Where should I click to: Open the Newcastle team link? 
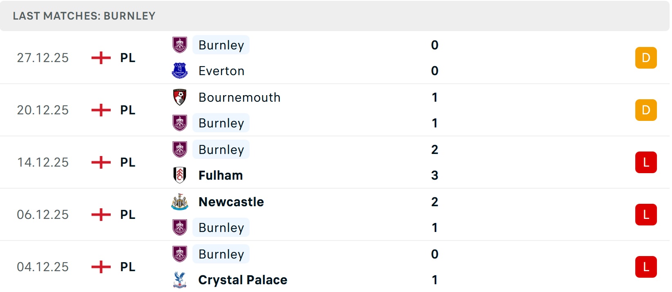click(231, 202)
